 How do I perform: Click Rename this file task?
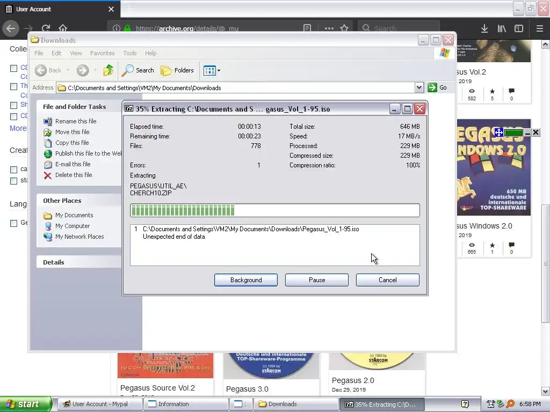click(x=76, y=121)
